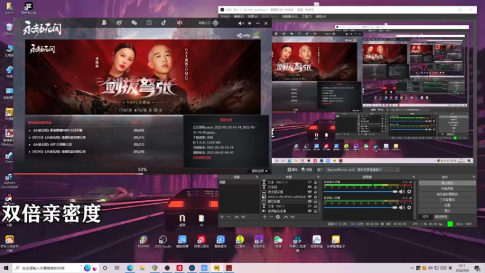Viewport: 485px width, 273px height.
Task: Click 启动虚拟摄像机 virtual camera button
Action: click(447, 194)
